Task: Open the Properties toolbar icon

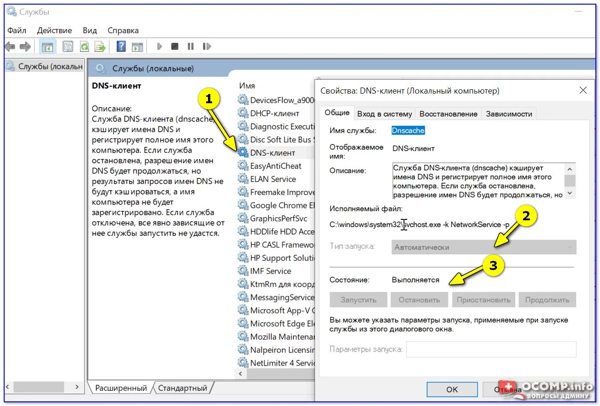Action: [68, 47]
